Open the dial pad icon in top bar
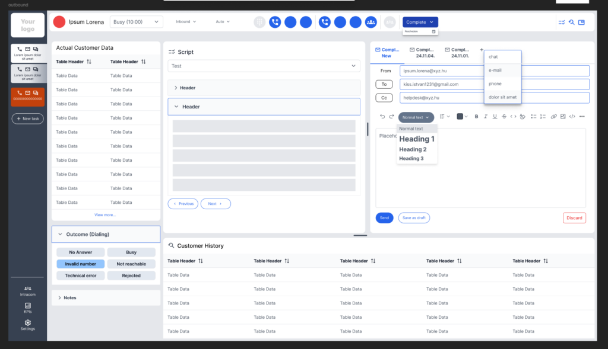The height and width of the screenshot is (349, 608). (x=259, y=22)
